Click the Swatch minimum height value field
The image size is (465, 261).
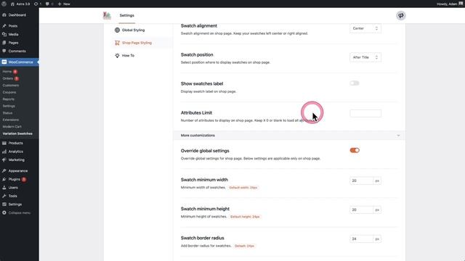click(361, 210)
